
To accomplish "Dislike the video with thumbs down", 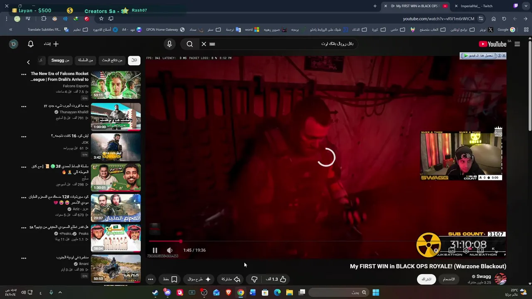I will point(254,279).
